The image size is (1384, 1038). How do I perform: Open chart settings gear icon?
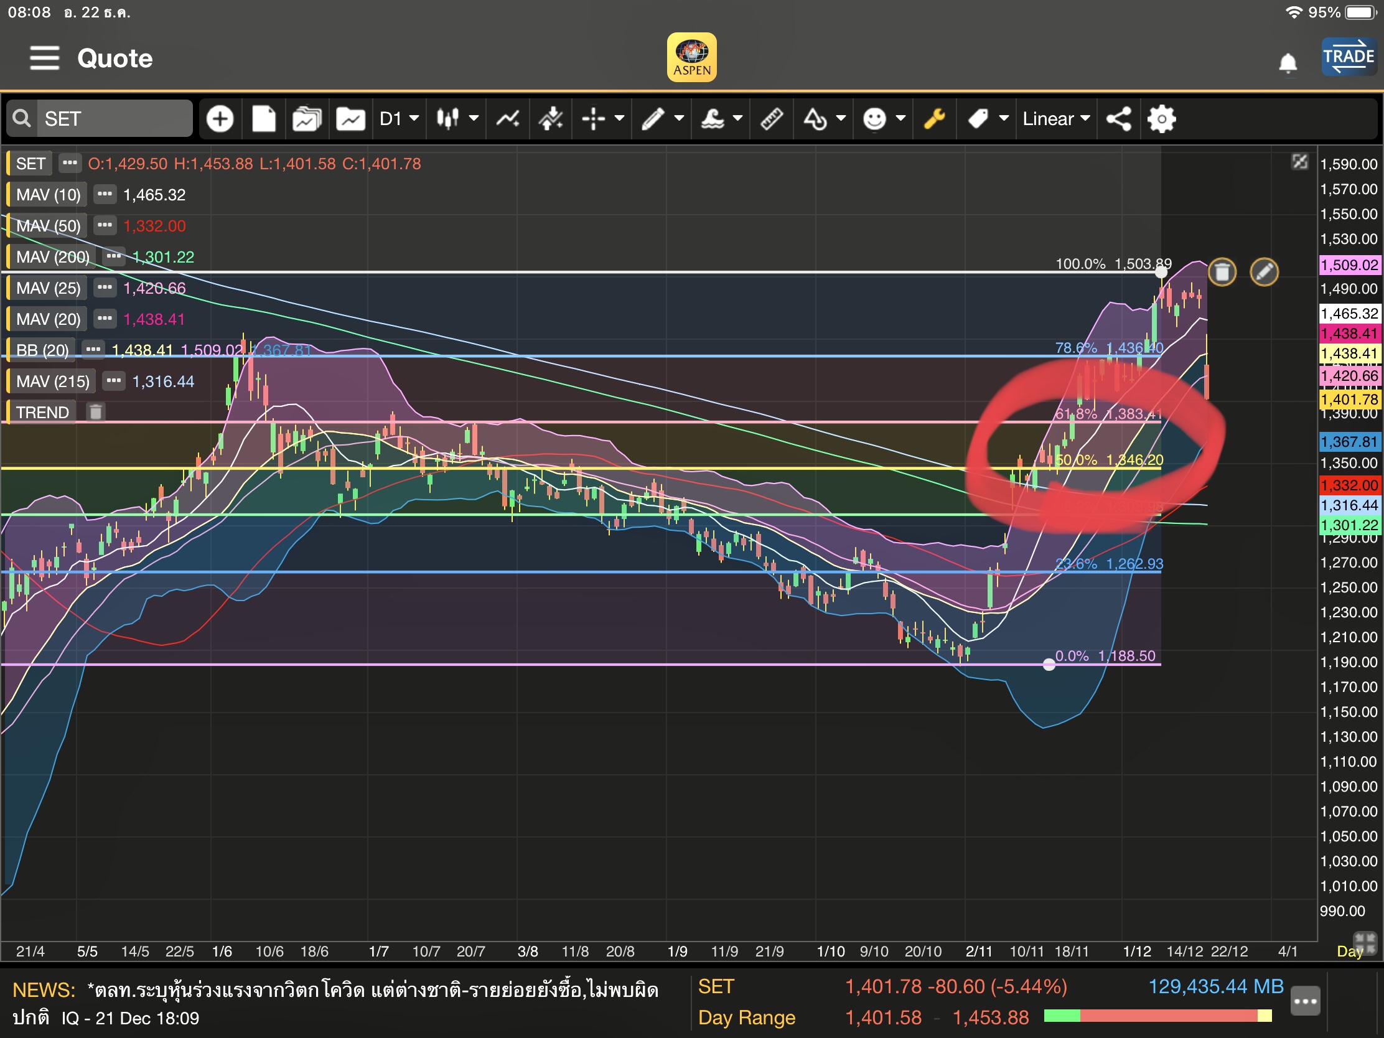pos(1162,119)
